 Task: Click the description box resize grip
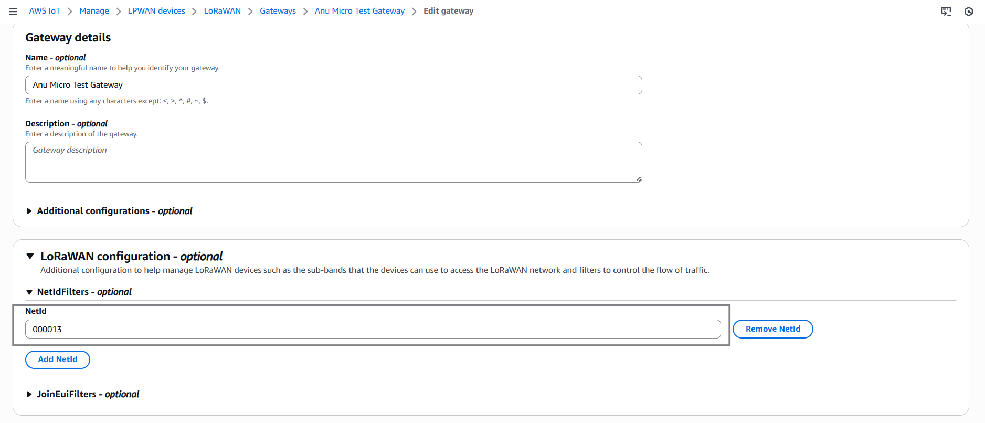pyautogui.click(x=638, y=179)
